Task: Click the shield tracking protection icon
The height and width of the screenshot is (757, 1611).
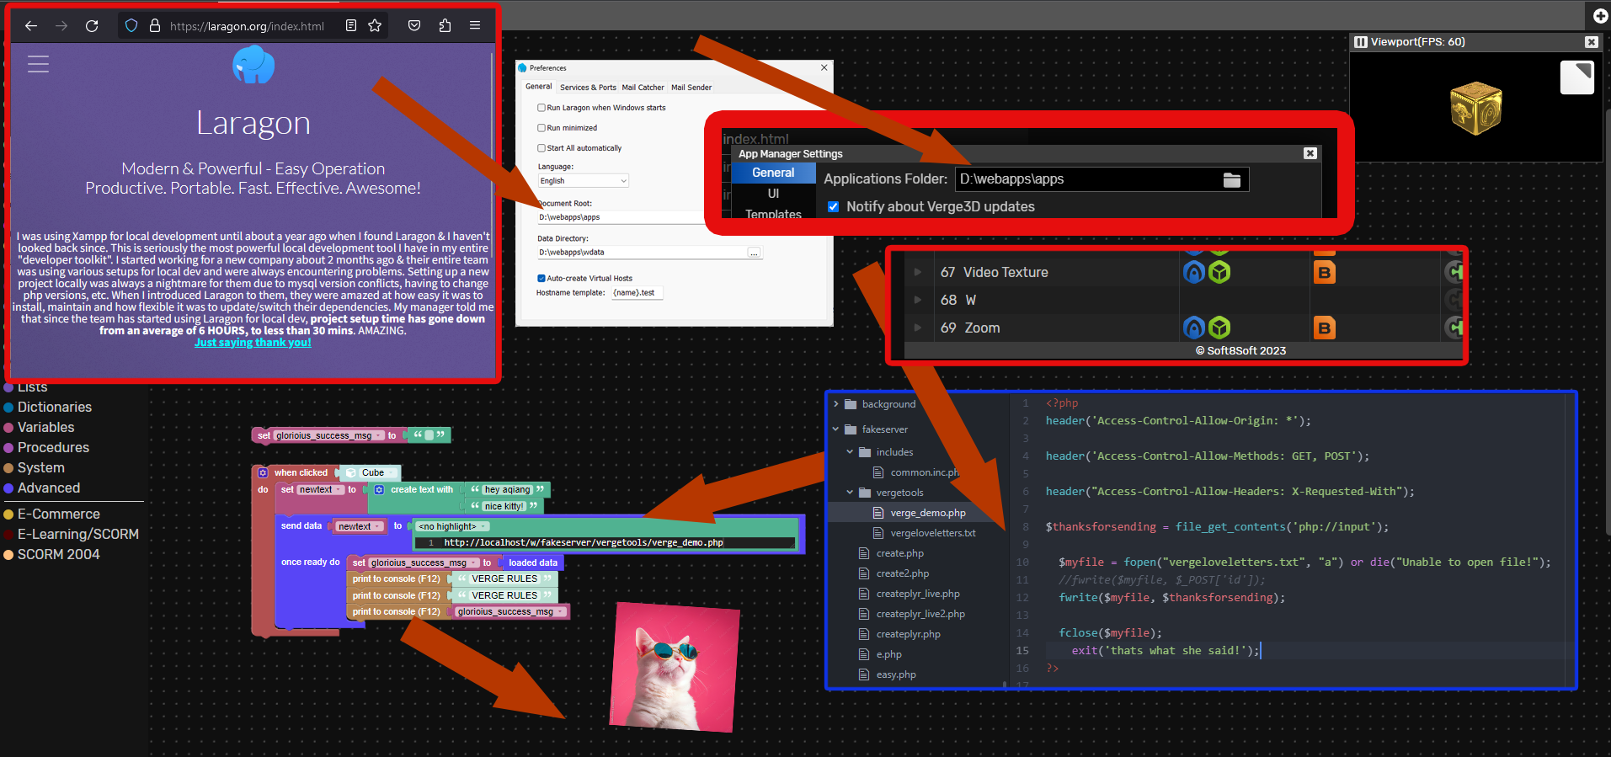Action: point(131,26)
